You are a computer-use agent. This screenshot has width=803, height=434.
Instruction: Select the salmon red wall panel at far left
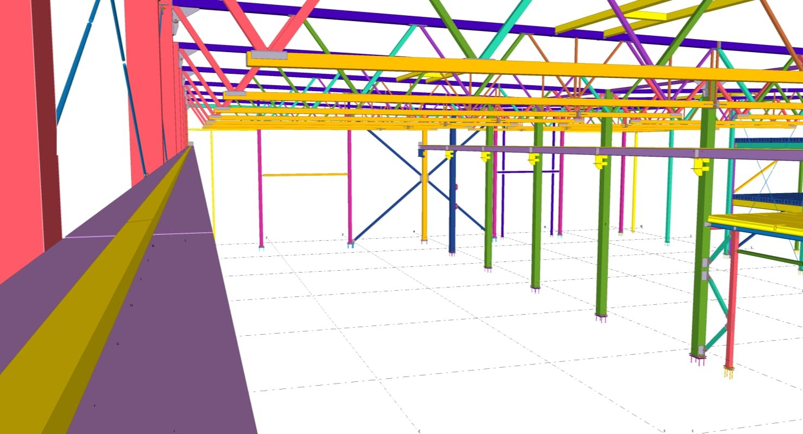click(16, 136)
